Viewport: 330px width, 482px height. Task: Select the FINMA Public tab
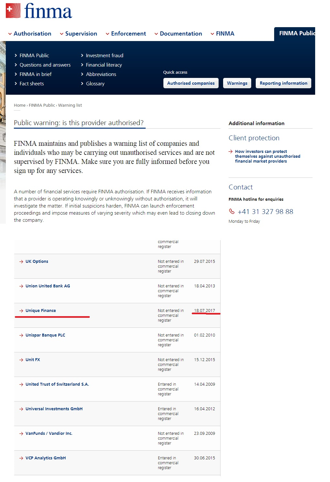click(x=296, y=33)
